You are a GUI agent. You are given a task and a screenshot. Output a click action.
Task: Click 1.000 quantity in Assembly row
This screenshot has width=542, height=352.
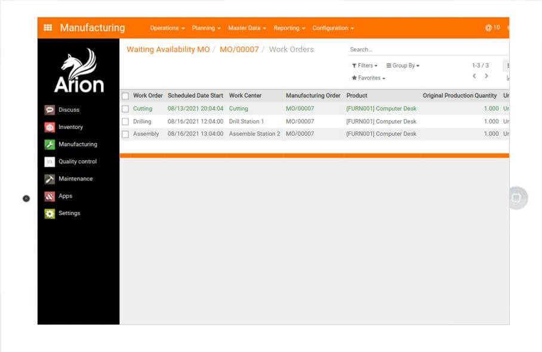(x=491, y=134)
